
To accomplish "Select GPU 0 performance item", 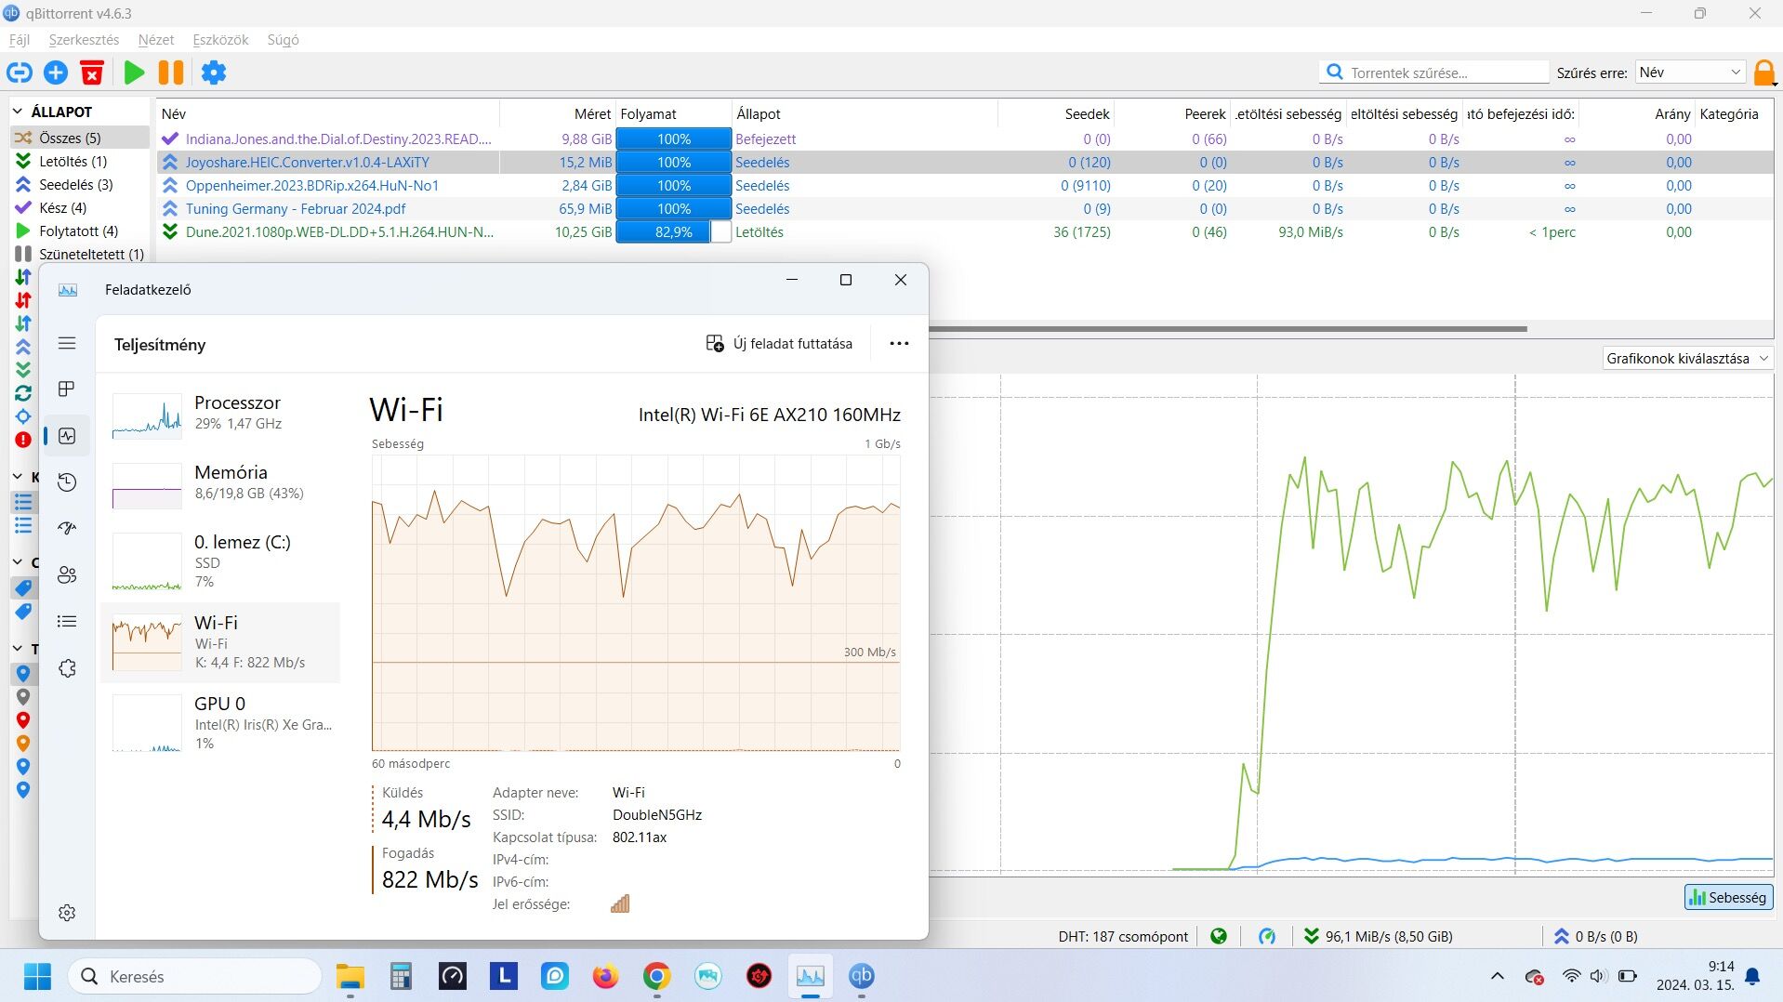I will point(220,723).
